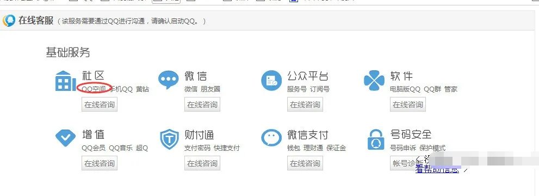539x196 pixels.
Task: Click the 帐号诊断 button under 号码安全
Action: point(408,163)
